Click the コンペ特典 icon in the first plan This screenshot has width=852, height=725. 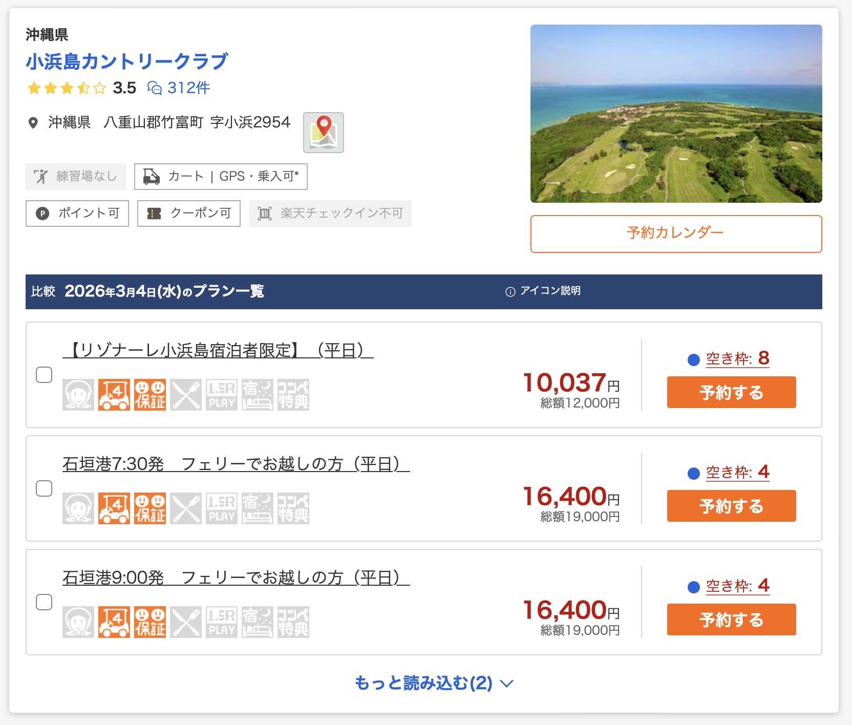pyautogui.click(x=293, y=395)
